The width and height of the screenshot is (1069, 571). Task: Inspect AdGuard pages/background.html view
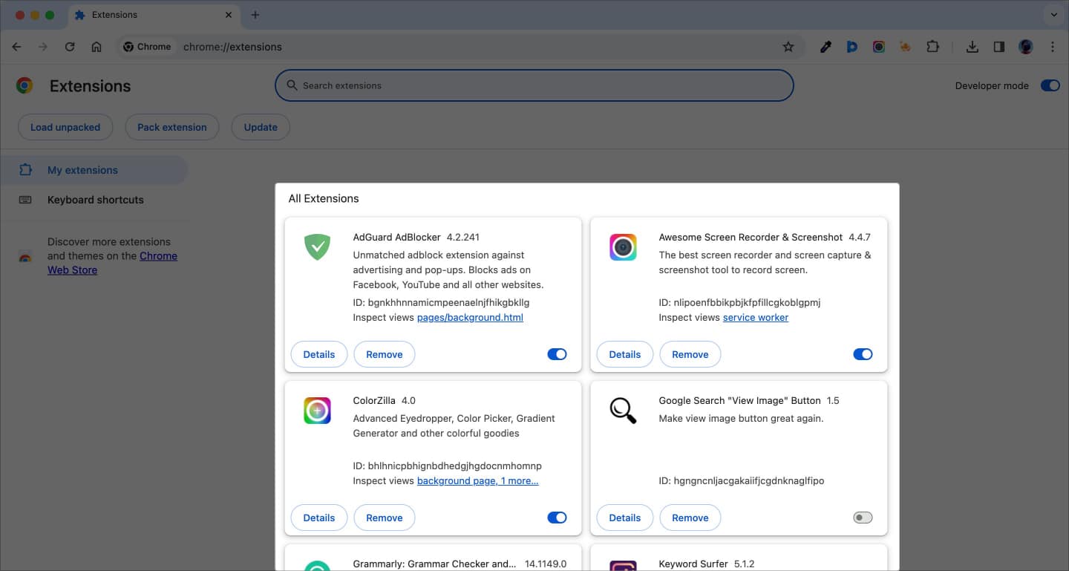pyautogui.click(x=470, y=317)
